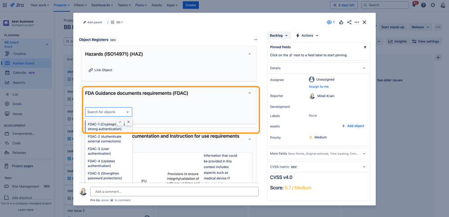Open Components in the sidebar
The image size is (449, 217).
pos(23,134)
